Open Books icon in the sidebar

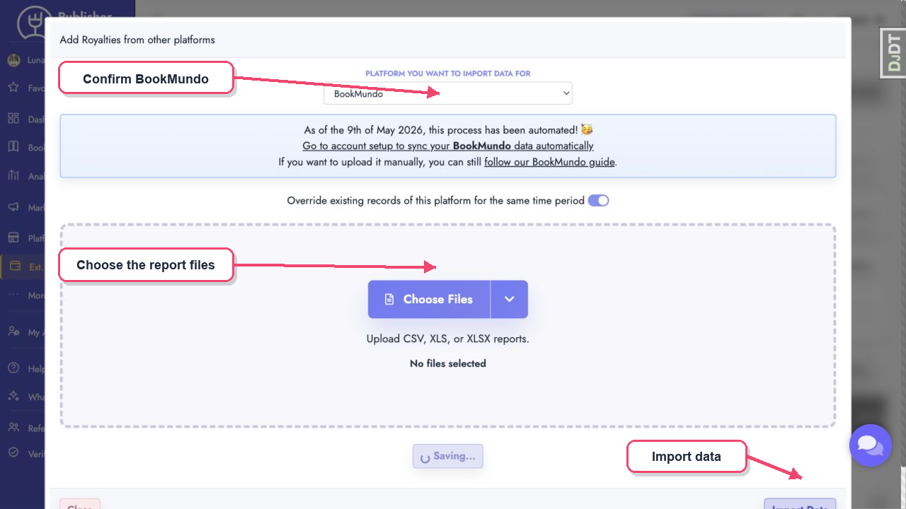pyautogui.click(x=13, y=147)
